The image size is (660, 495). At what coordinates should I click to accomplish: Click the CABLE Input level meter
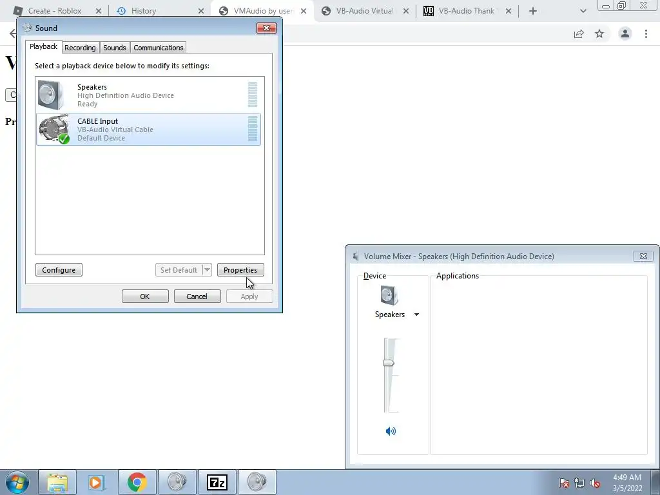[253, 129]
